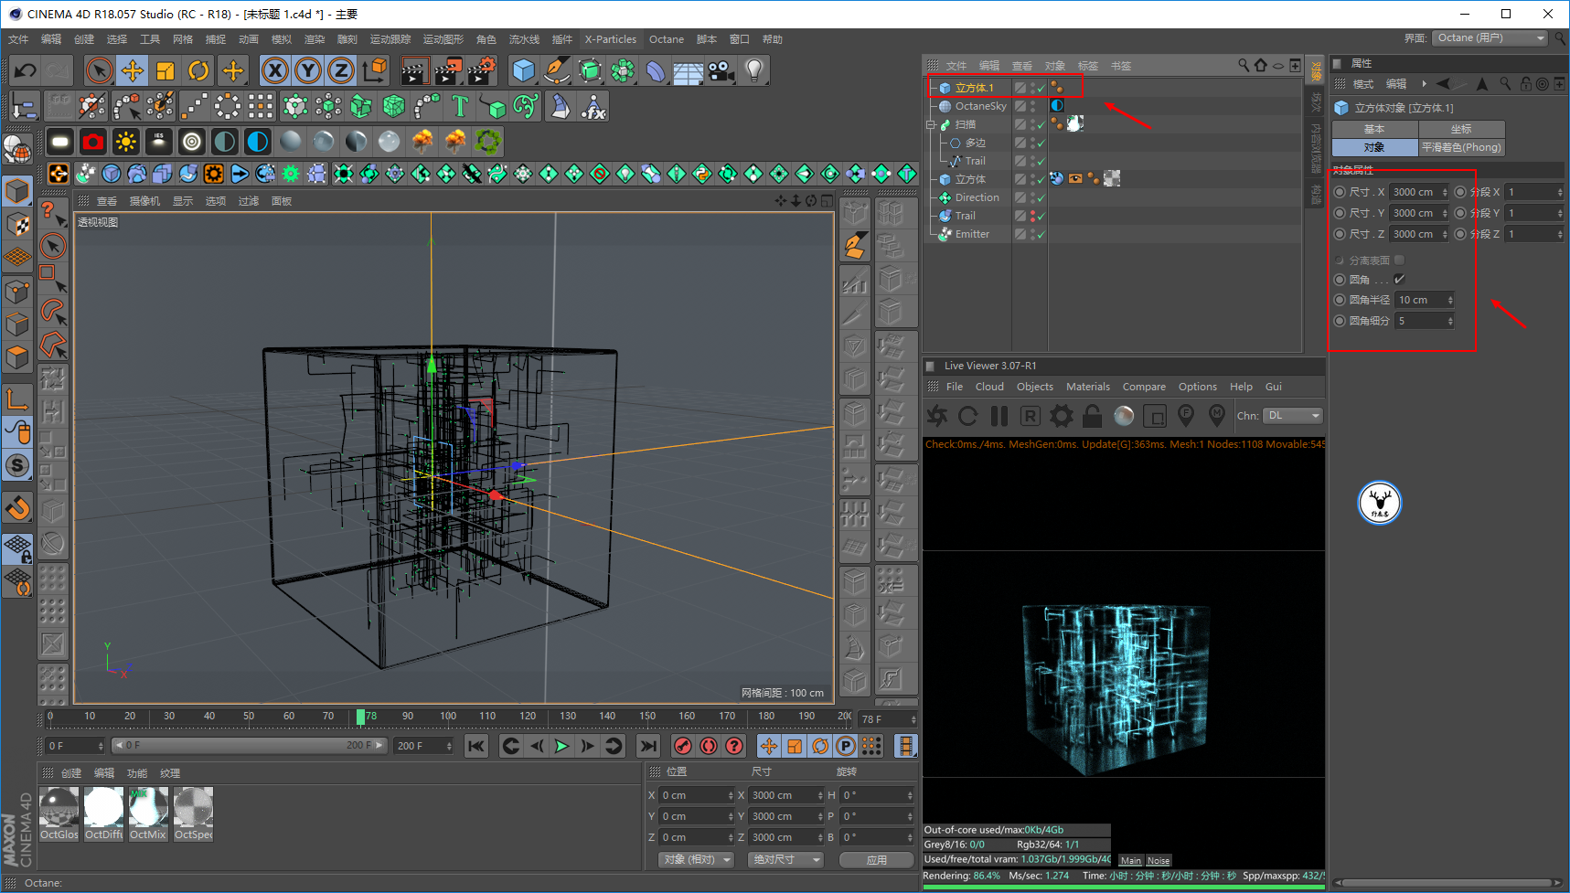Image resolution: width=1570 pixels, height=893 pixels.
Task: Add Octane daylight sun icon
Action: (125, 142)
